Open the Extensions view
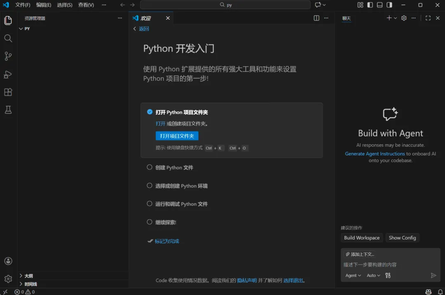This screenshot has height=295, width=445. click(x=8, y=92)
